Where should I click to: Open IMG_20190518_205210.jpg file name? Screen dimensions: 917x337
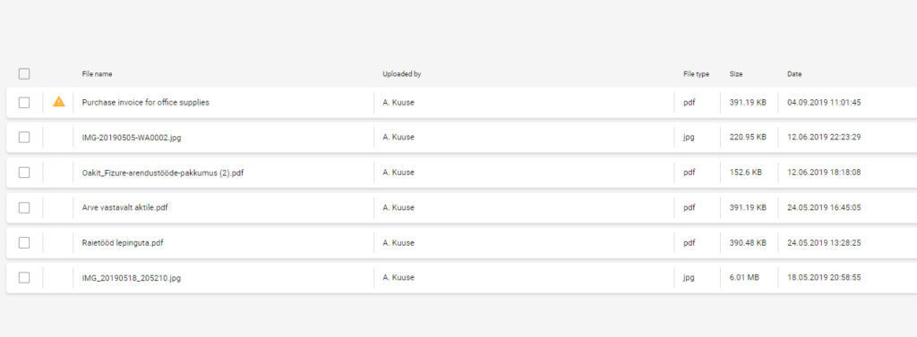click(131, 278)
